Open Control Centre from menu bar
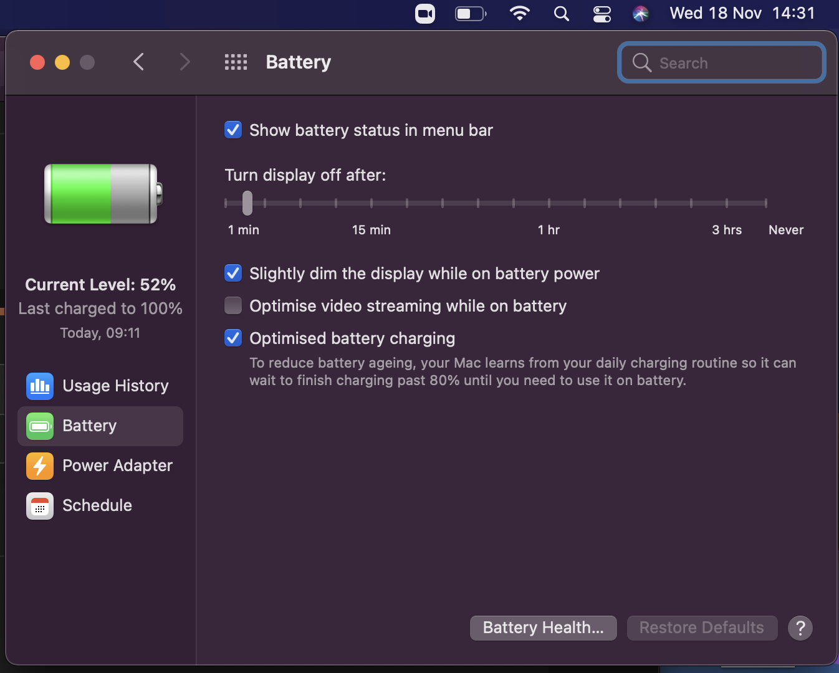 (x=602, y=13)
